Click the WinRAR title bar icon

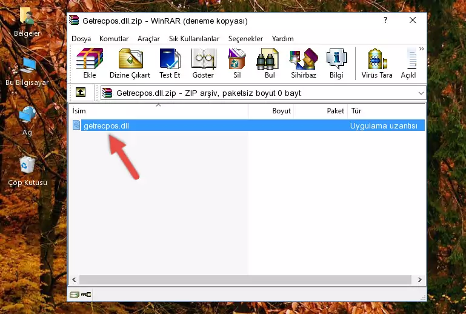pos(74,21)
